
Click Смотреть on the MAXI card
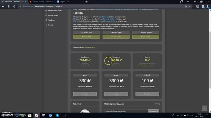[x=116, y=94]
